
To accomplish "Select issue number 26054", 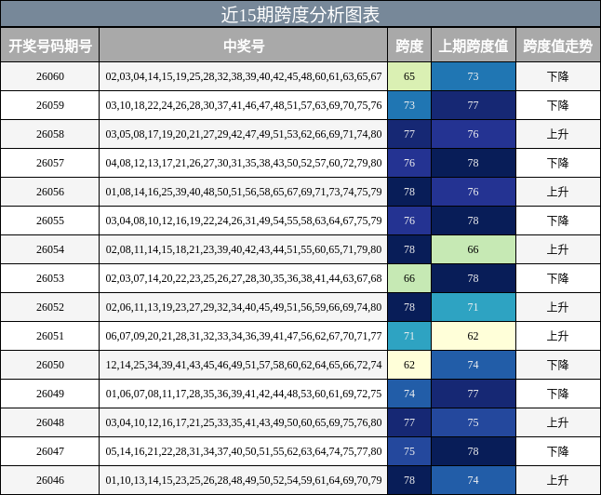I will 50,249.
